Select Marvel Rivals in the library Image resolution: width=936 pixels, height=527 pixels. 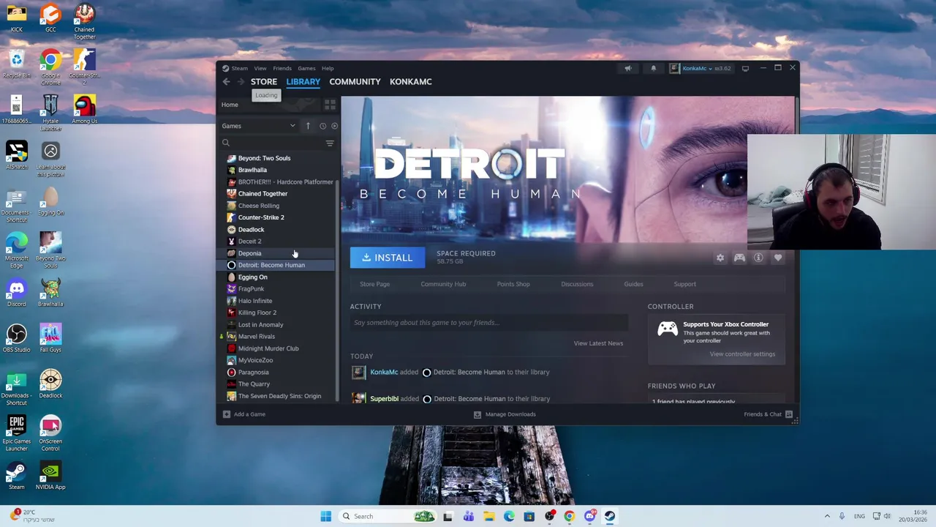tap(257, 337)
